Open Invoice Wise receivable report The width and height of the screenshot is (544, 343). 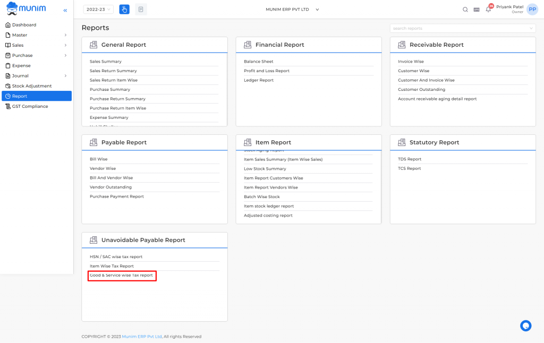tap(411, 62)
